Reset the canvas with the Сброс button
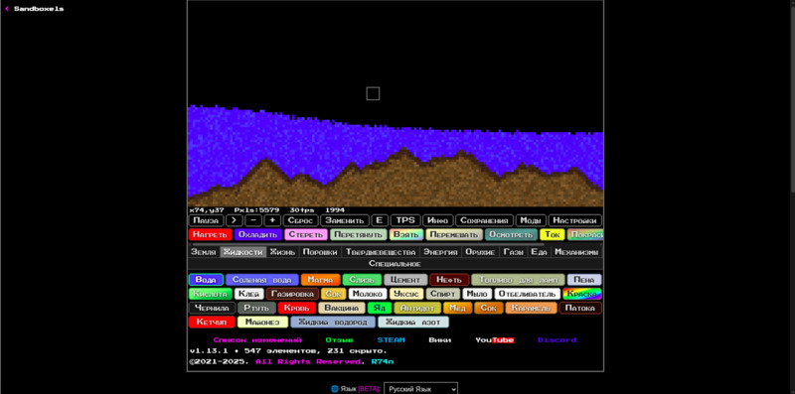 (x=301, y=220)
